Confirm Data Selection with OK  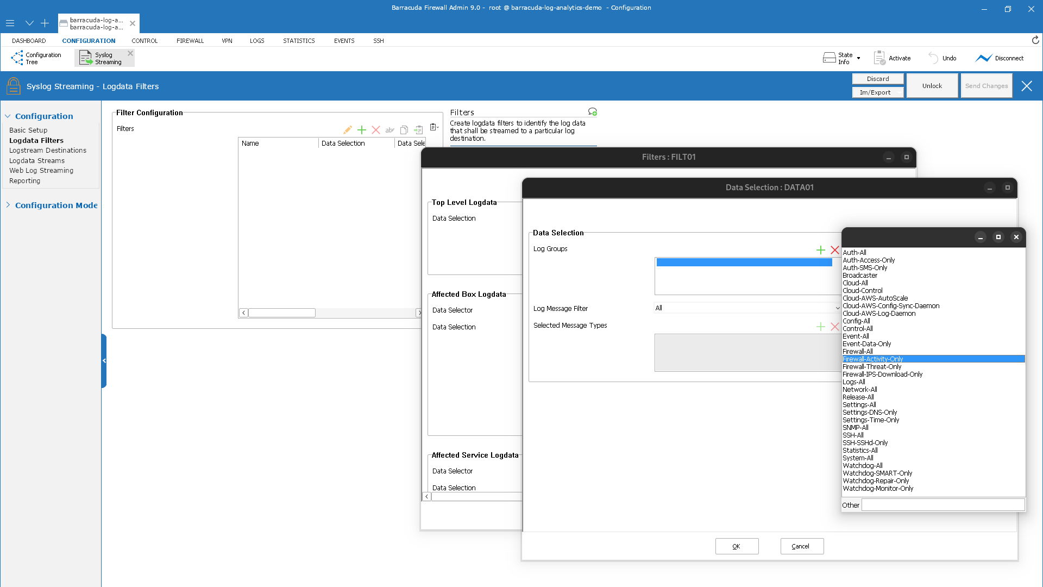(737, 546)
